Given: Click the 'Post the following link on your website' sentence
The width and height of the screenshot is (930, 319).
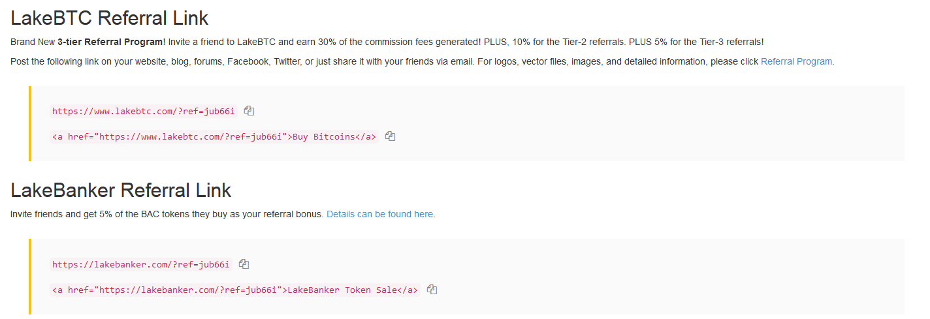Looking at the screenshot, I should click(423, 61).
